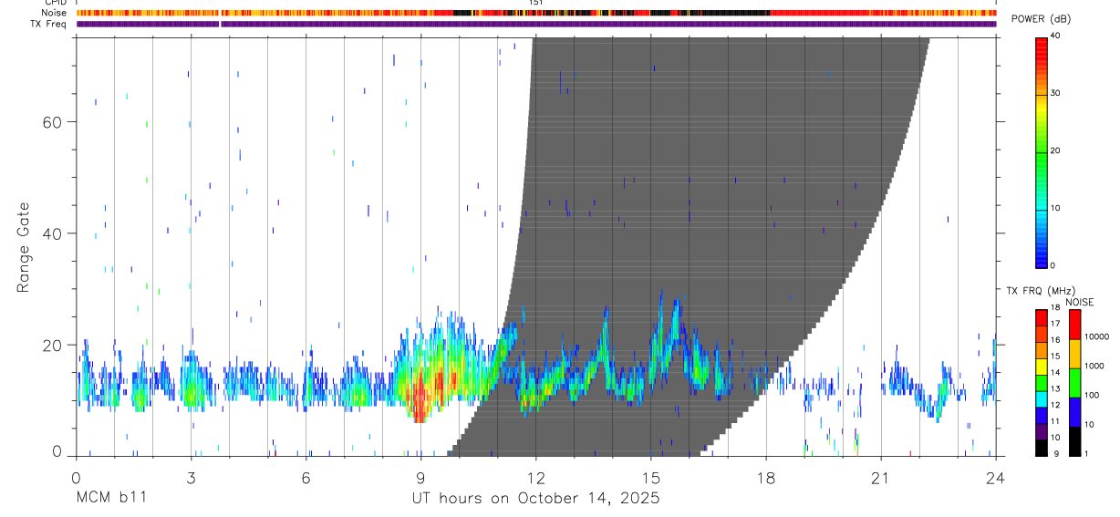Select the black 9-10 MHz TX FRQ swatch
The image size is (1120, 517).
click(x=1041, y=447)
